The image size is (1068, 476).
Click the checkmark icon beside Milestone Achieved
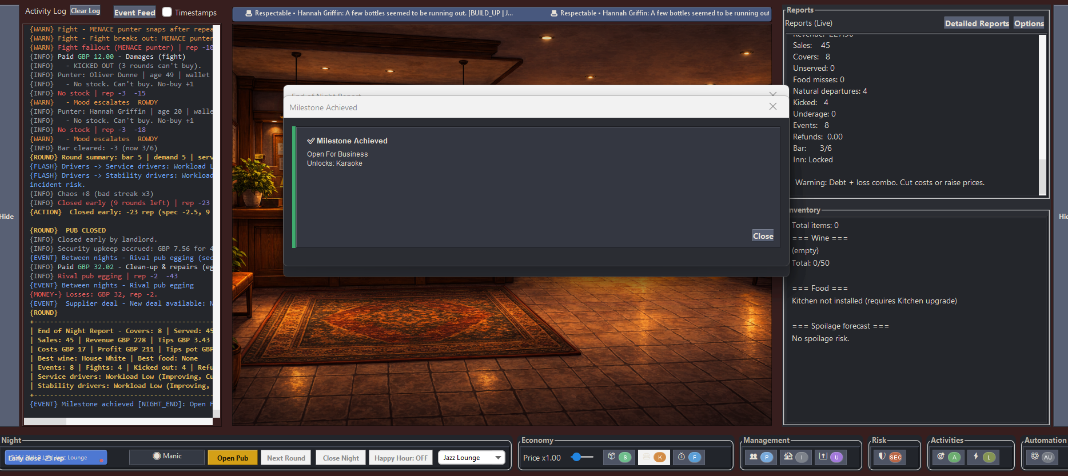(310, 141)
